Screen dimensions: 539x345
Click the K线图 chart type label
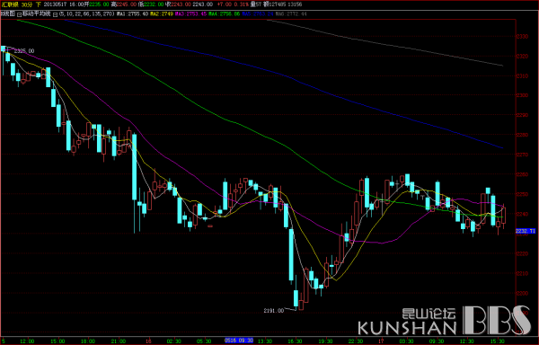pyautogui.click(x=8, y=14)
